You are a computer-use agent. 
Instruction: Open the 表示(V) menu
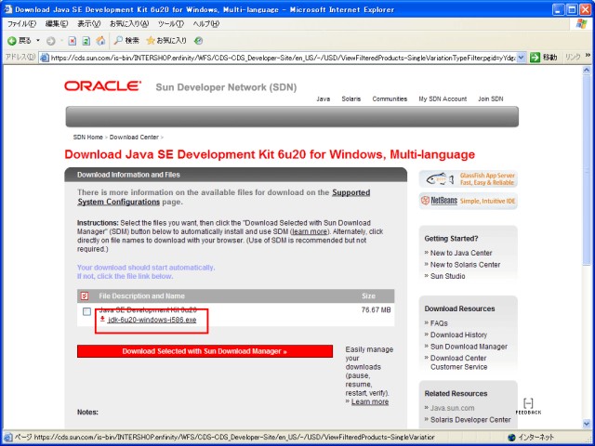(89, 24)
